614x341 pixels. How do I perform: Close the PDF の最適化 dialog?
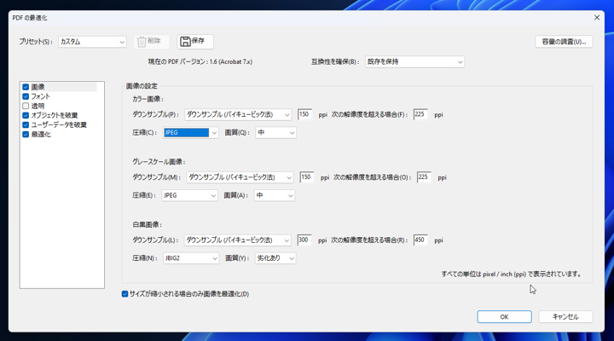597,18
